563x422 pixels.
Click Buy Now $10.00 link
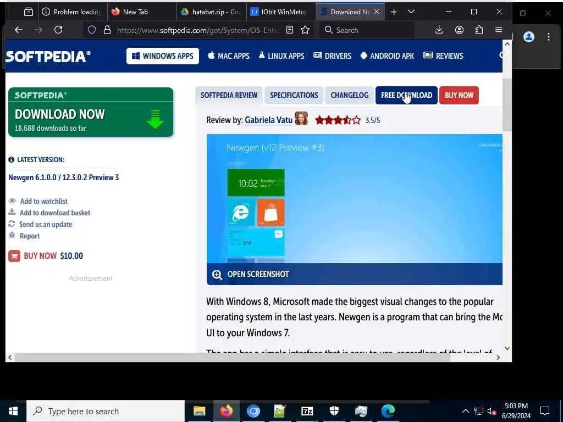coord(53,256)
